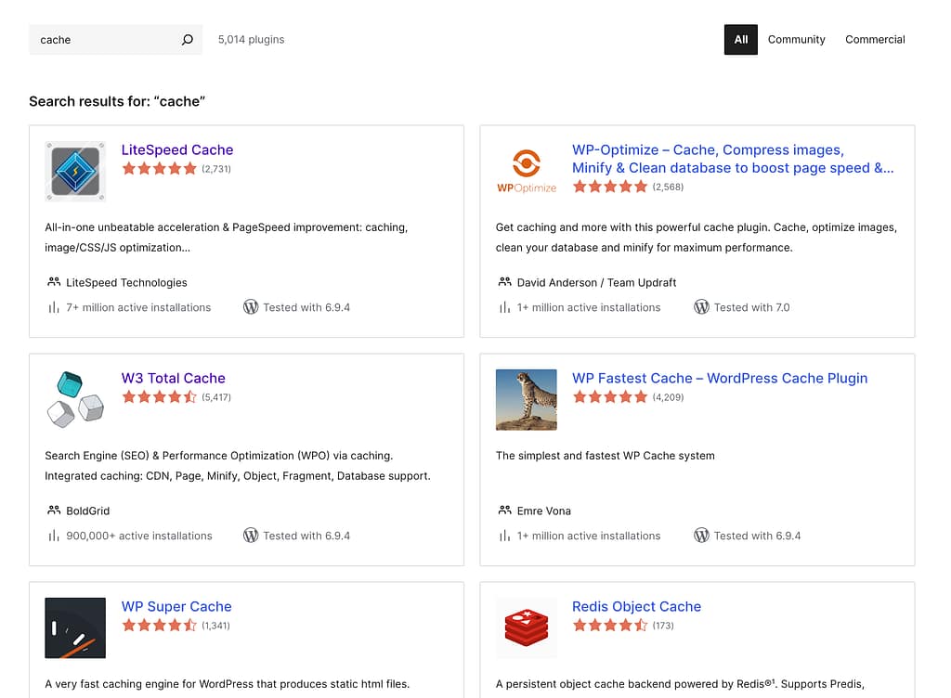Image resolution: width=951 pixels, height=698 pixels.
Task: Open WP Fastest Cache title link
Action: pos(720,378)
